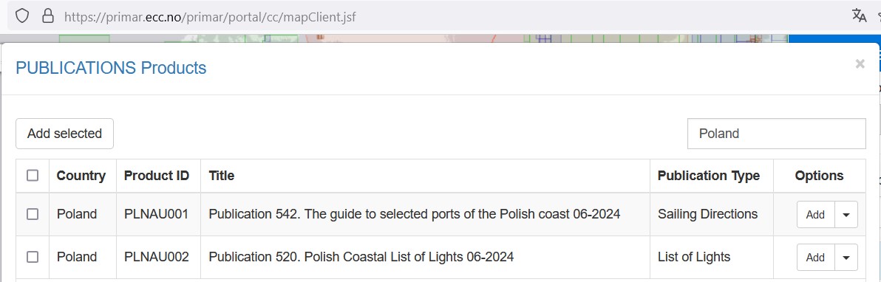Viewport: 881px width, 282px height.
Task: Add the Polish Coastal List of Lights product
Action: point(815,258)
